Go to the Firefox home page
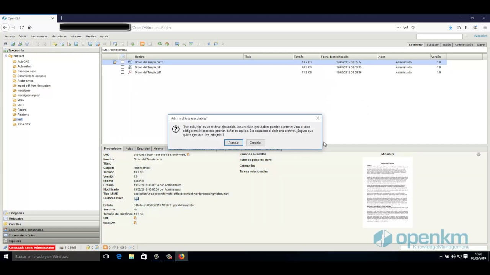 tap(30, 27)
